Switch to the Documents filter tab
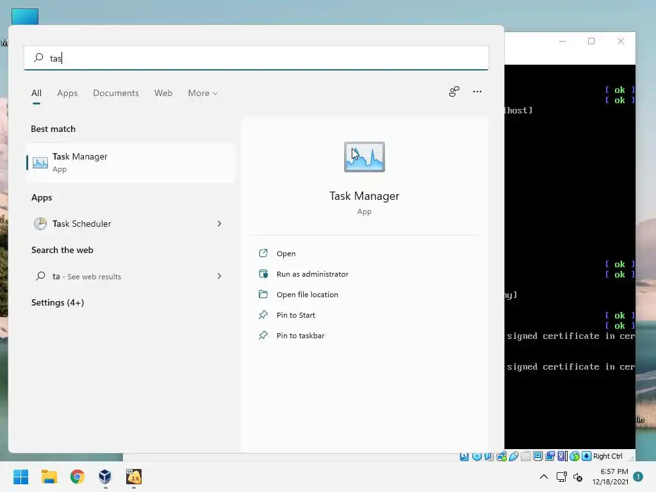The image size is (656, 492). coord(116,93)
